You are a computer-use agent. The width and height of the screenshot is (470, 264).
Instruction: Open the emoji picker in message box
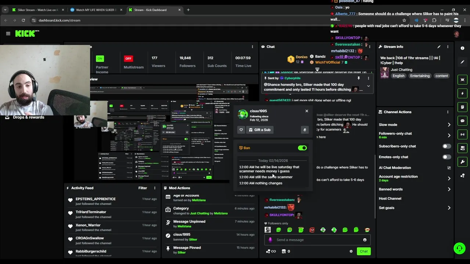(365, 240)
